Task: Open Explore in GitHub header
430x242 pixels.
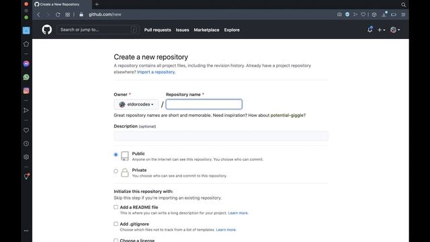Action: point(232,30)
